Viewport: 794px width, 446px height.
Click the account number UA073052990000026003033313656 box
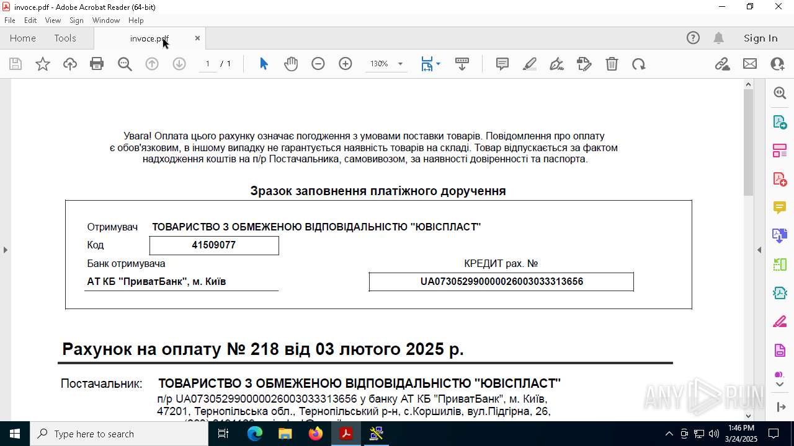click(x=501, y=281)
